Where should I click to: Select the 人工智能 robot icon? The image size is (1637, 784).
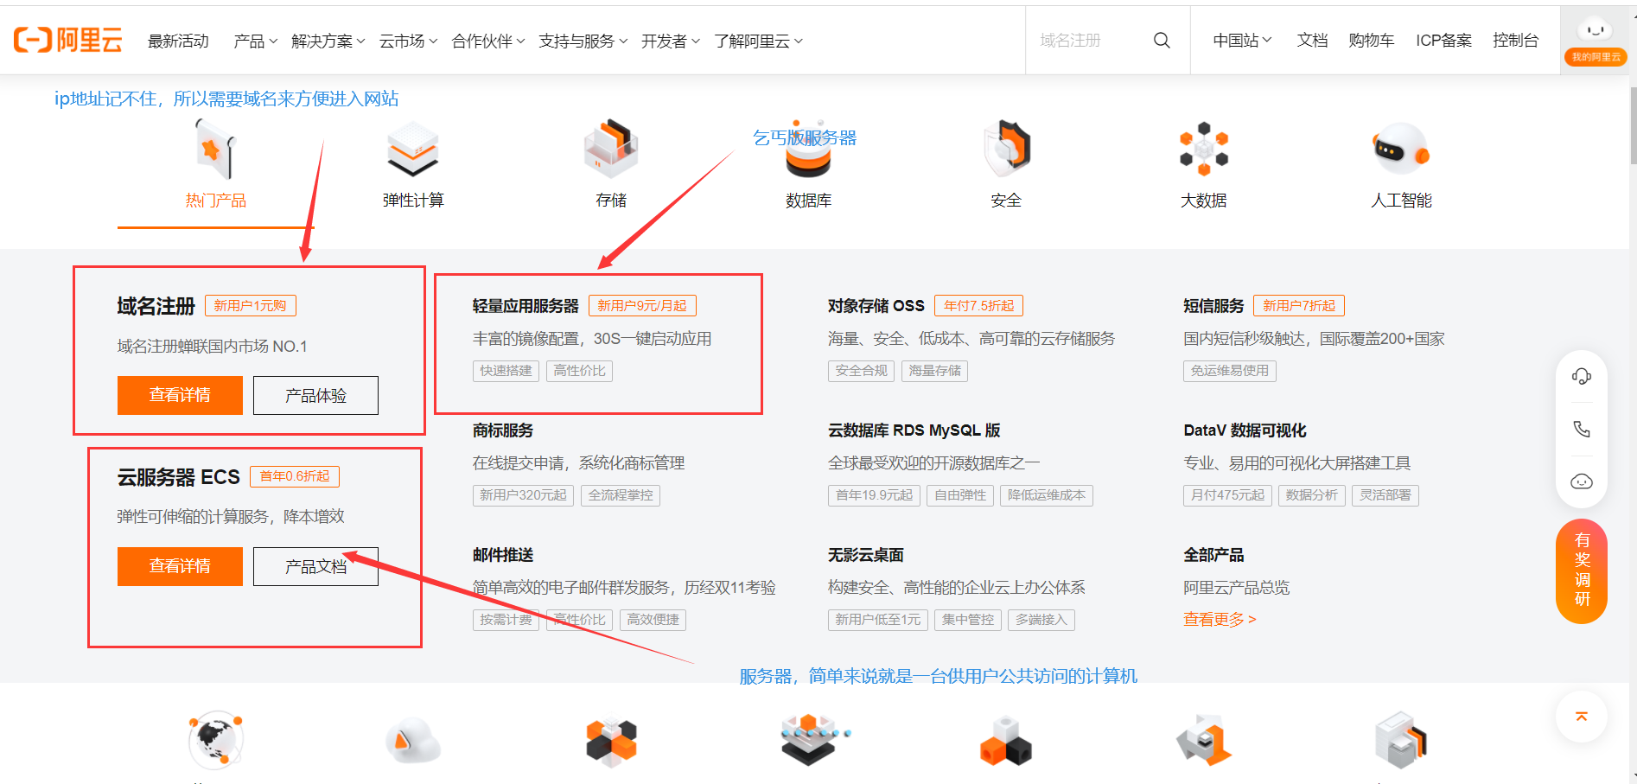pyautogui.click(x=1401, y=149)
